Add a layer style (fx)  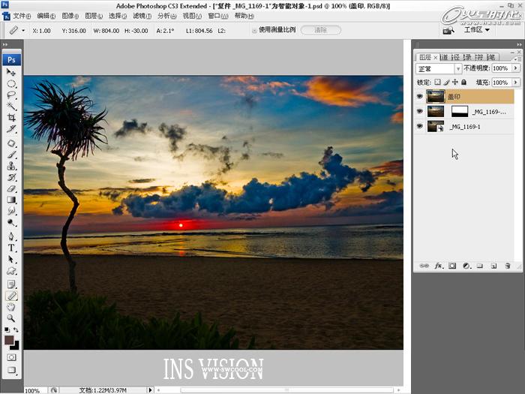pos(438,266)
